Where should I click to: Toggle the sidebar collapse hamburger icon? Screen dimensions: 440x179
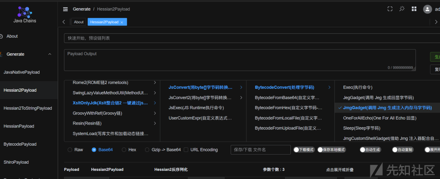coord(65,9)
